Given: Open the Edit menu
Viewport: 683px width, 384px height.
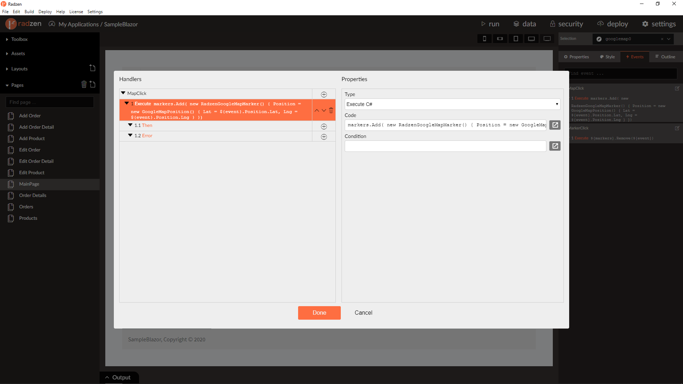Looking at the screenshot, I should [x=16, y=12].
